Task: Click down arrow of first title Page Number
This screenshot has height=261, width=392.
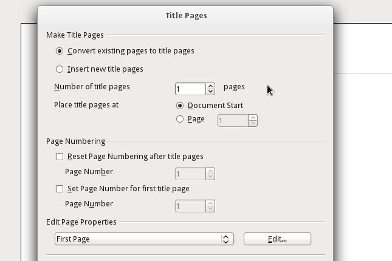Action: point(210,209)
